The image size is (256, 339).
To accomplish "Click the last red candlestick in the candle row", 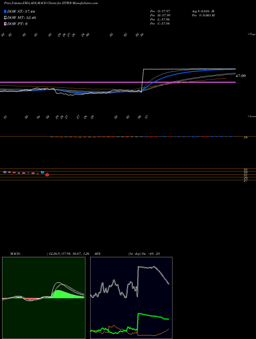I will [47, 175].
